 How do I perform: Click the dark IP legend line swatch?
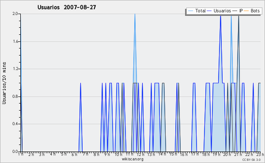(235, 11)
